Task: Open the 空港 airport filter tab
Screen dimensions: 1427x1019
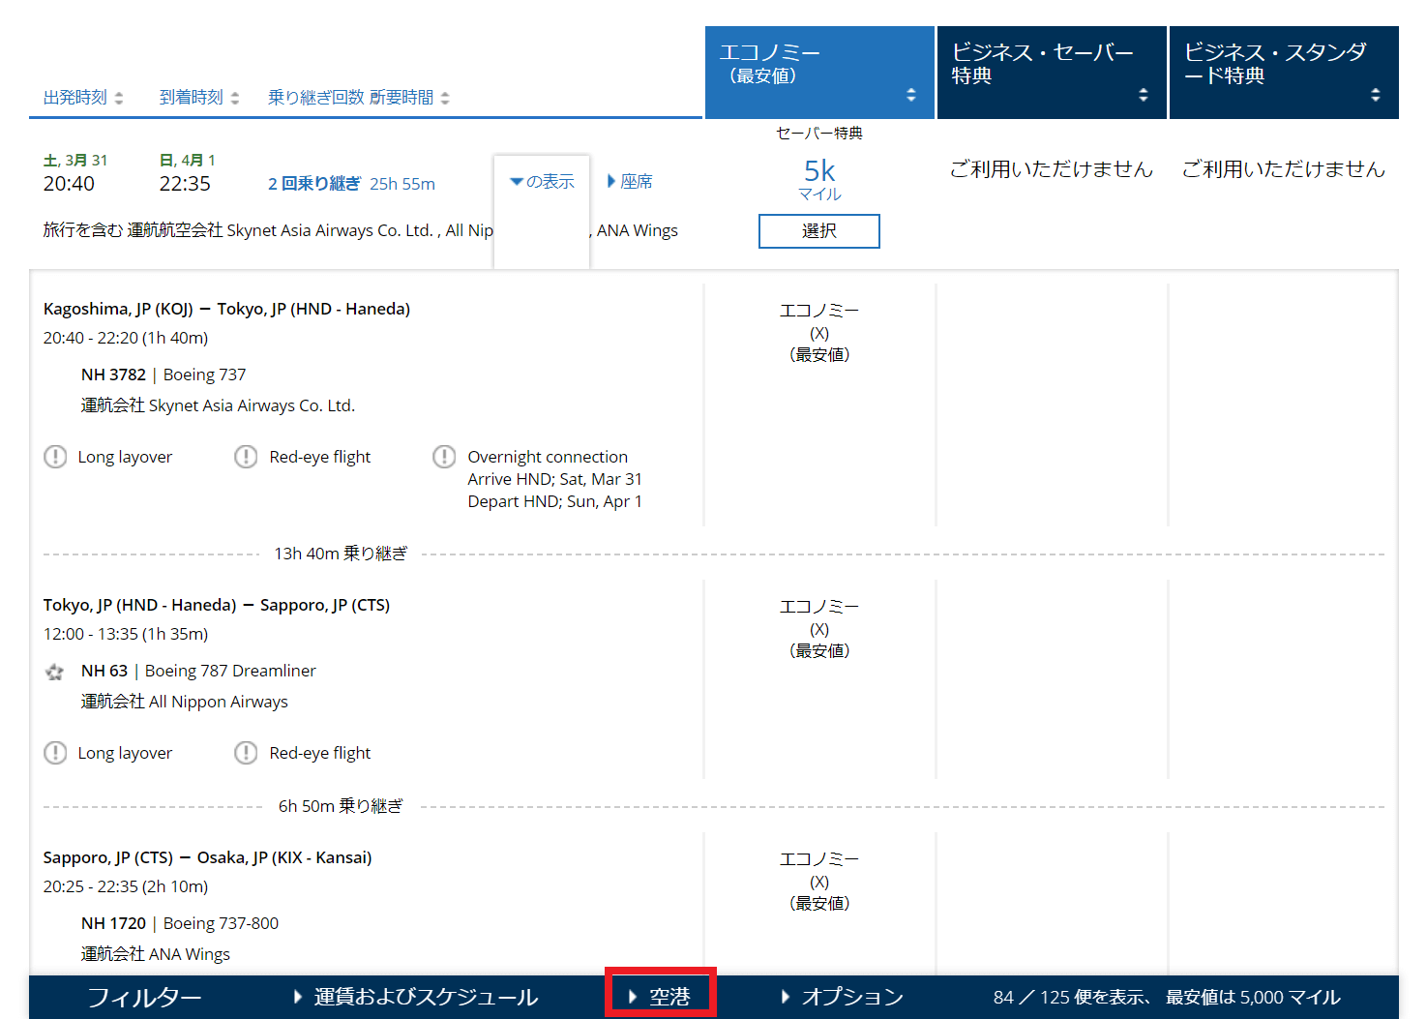Action: [x=661, y=997]
